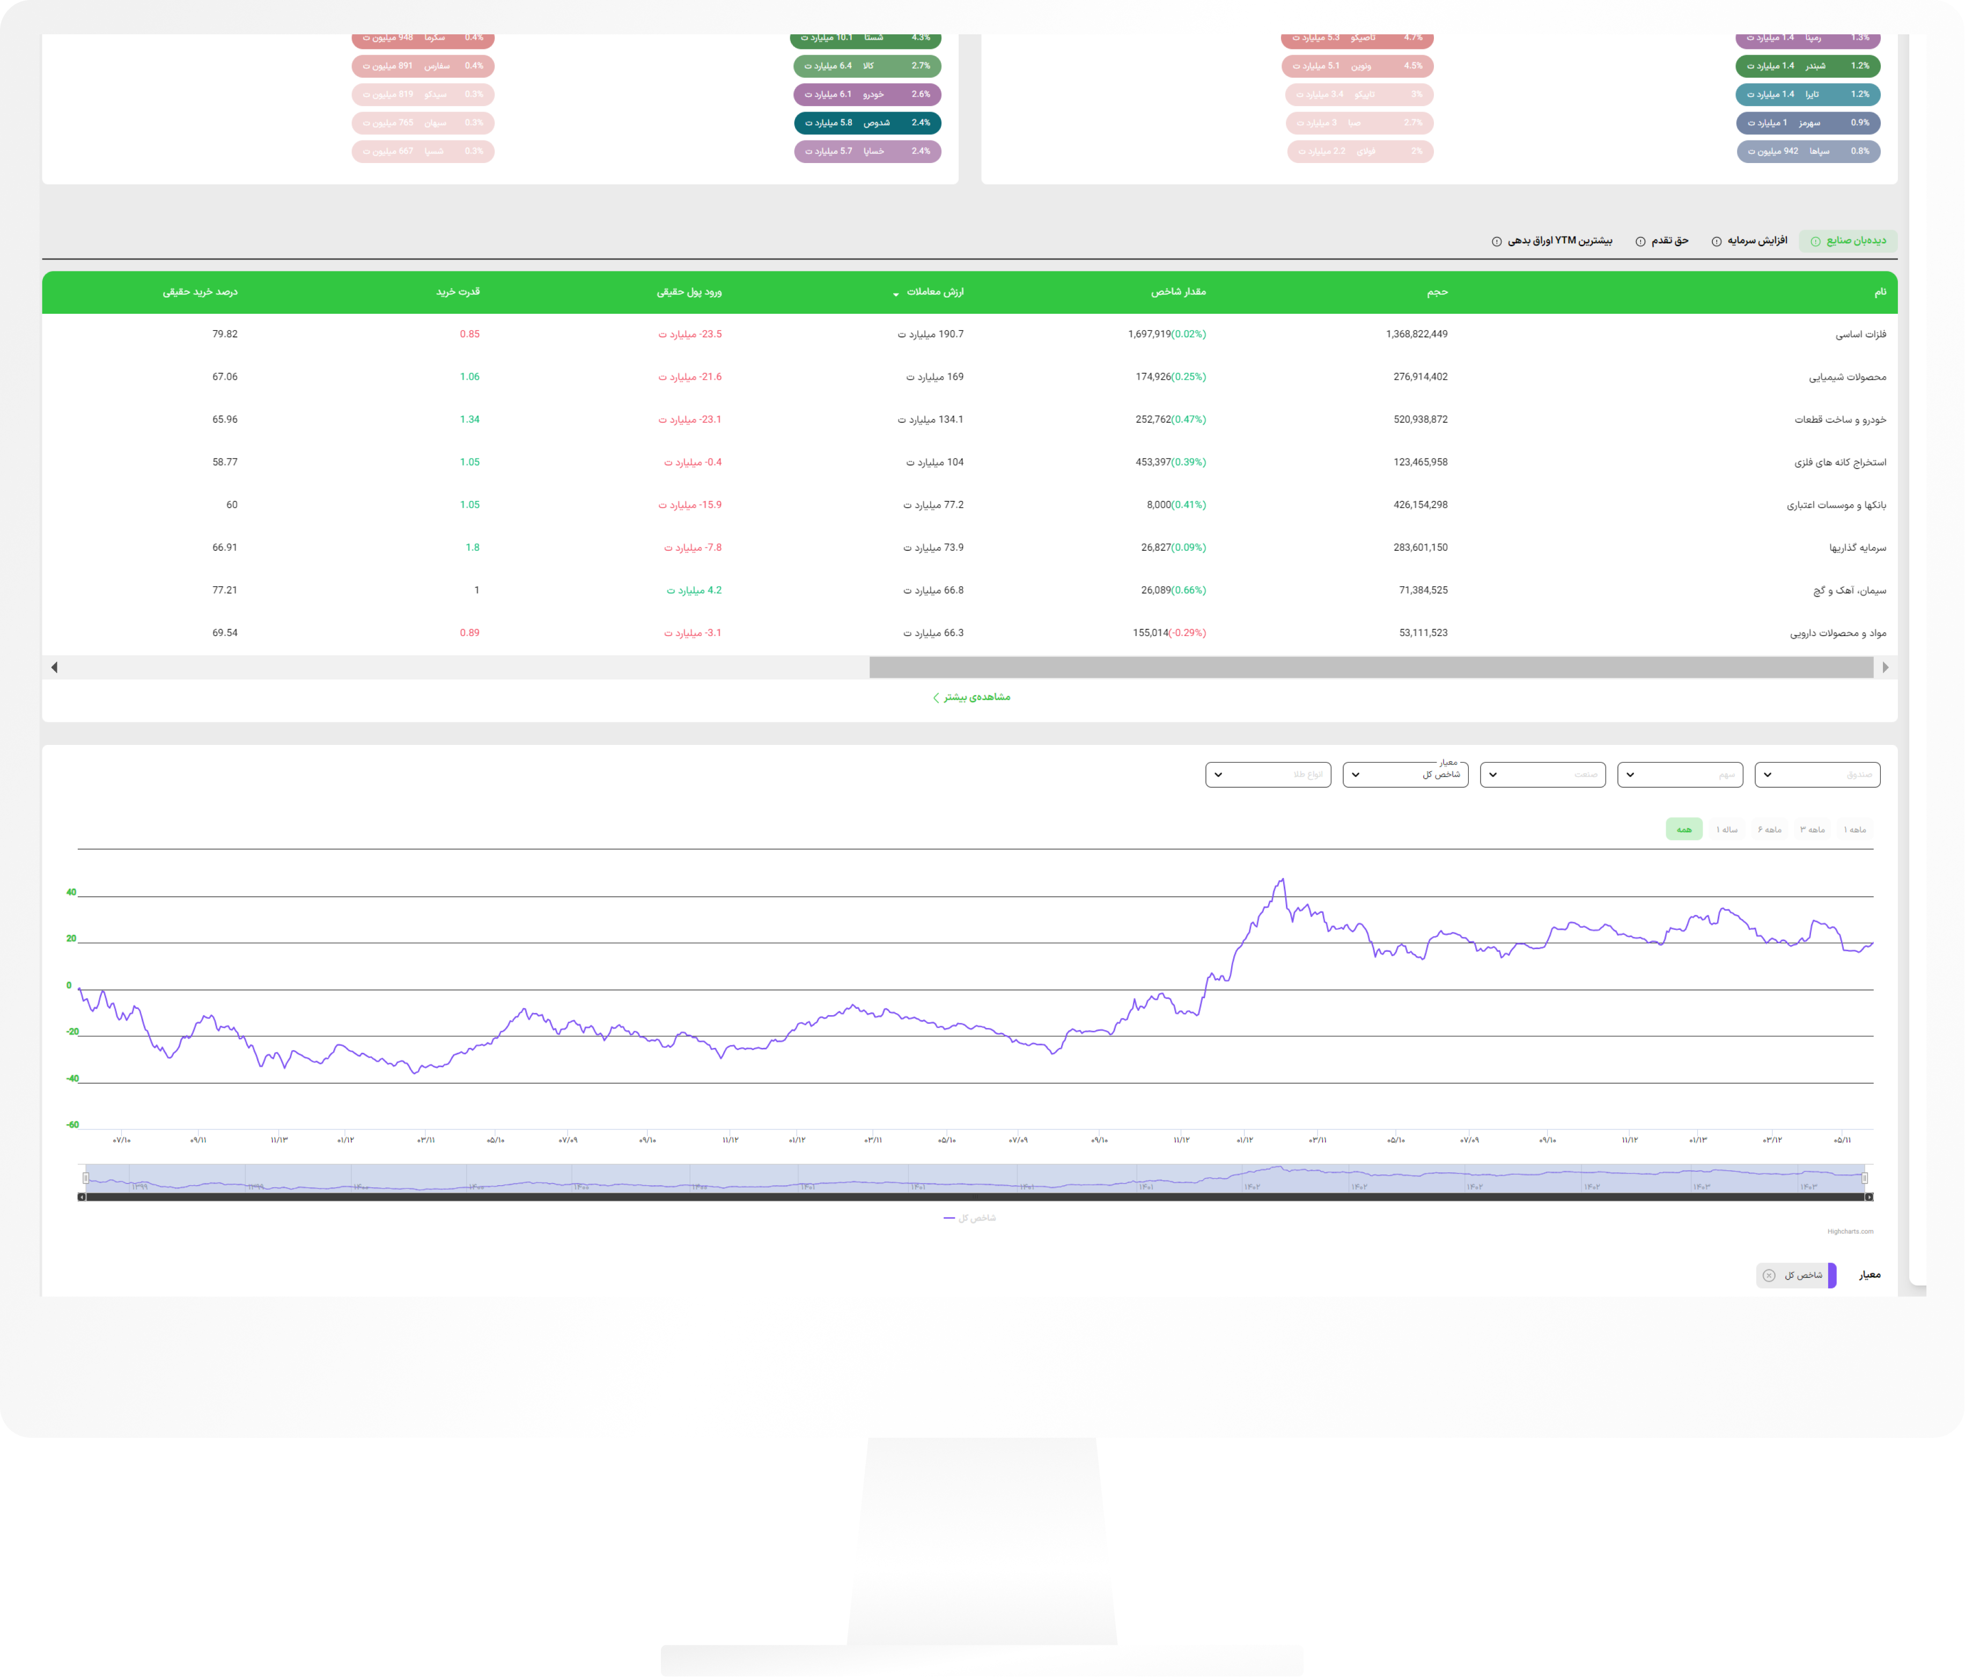Click the خودرو 6.1 میلیارد pill
Image resolution: width=1965 pixels, height=1677 pixels.
coord(867,95)
